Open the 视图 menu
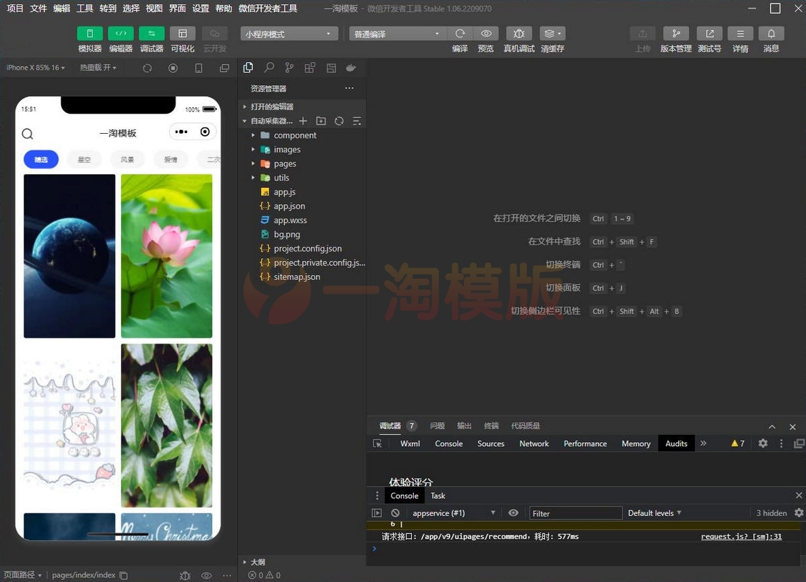 154,8
